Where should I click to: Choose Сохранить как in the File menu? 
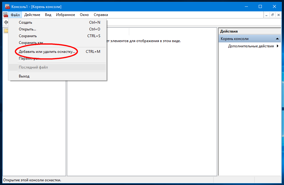tap(31, 43)
